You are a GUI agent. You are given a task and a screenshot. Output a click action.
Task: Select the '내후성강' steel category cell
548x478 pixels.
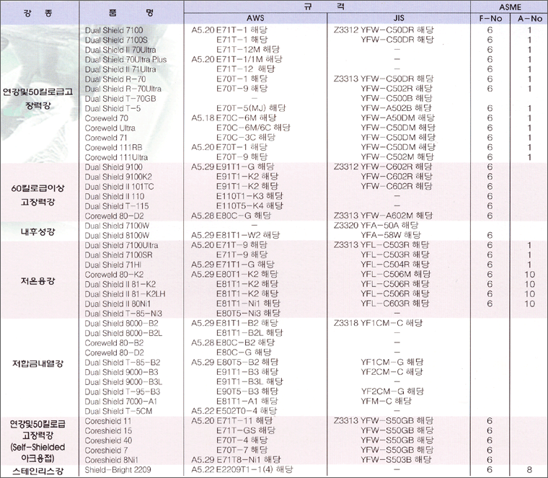[x=37, y=231]
